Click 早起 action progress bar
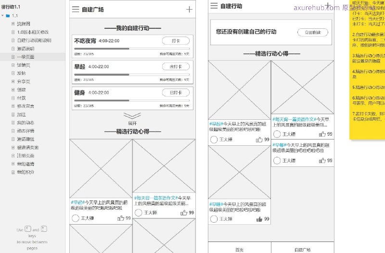385x253 pixels. click(x=132, y=75)
